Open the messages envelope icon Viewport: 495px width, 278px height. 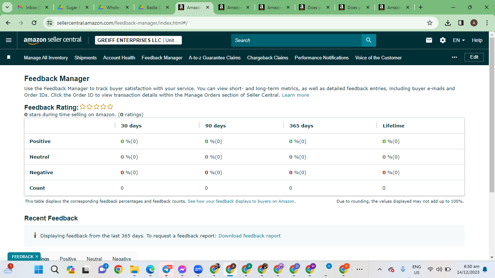429,40
